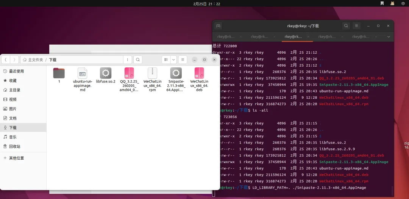Switch Files to list view
The image size is (409, 199).
coord(166,60)
